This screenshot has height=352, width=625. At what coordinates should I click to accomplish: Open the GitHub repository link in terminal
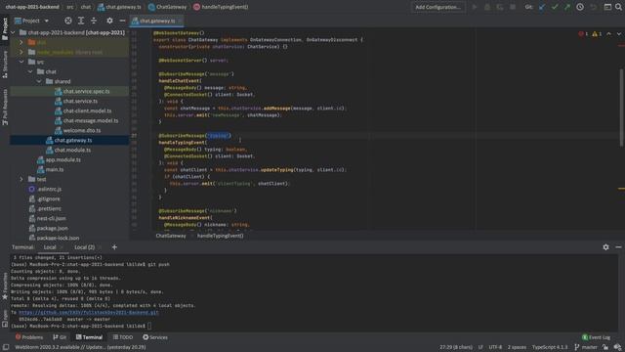point(89,313)
